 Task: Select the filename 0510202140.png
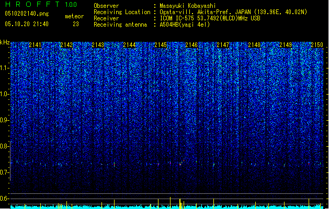[27, 14]
